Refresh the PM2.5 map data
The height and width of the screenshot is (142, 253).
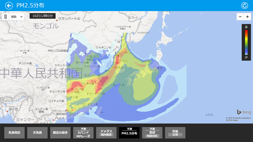pyautogui.click(x=245, y=6)
